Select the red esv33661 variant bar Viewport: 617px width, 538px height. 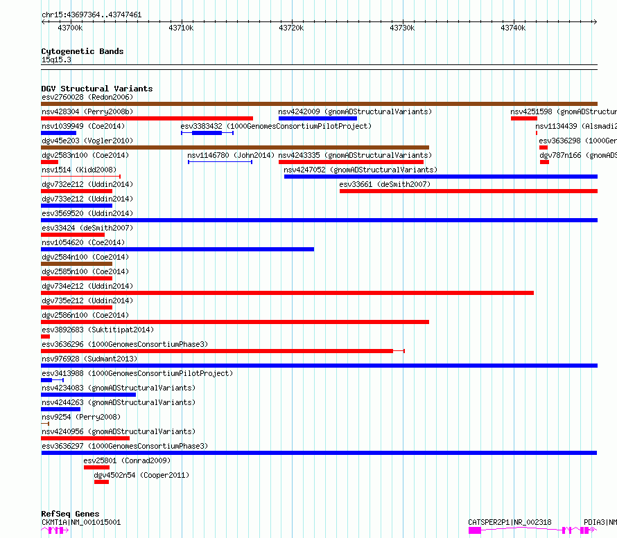tap(469, 191)
